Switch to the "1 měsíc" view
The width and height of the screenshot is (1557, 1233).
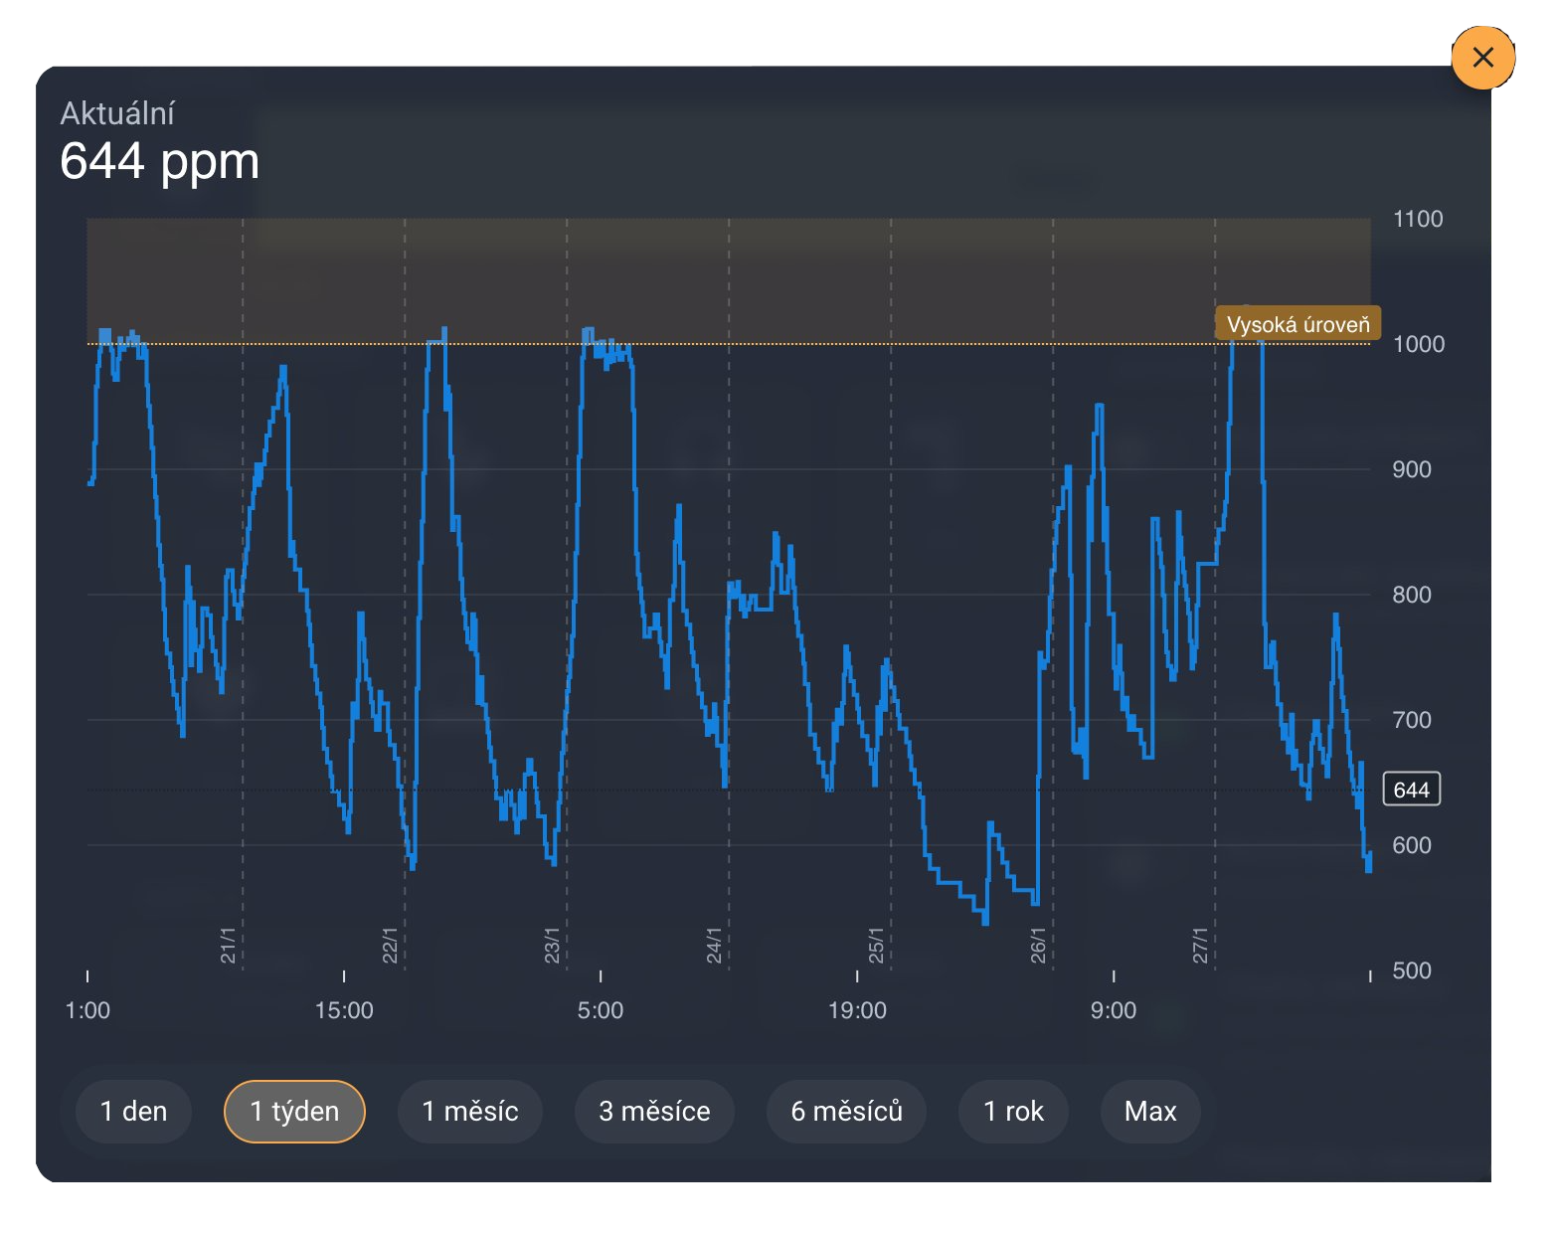[x=469, y=1112]
